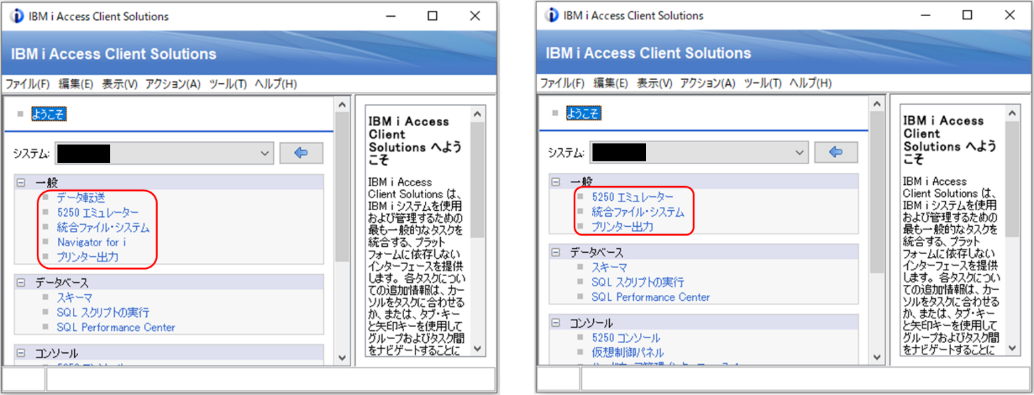The height and width of the screenshot is (395, 1034).
Task: Open プリンター出力 in the right window
Action: 623,227
